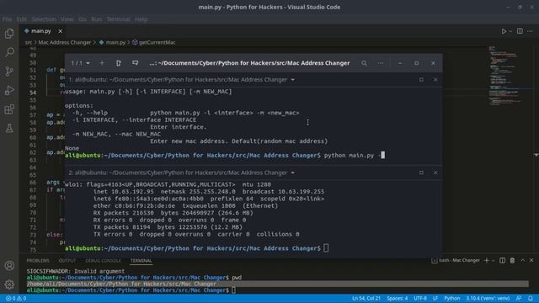Maximize terminal pane 1
This screenshot has width=539, height=303.
point(421,80)
